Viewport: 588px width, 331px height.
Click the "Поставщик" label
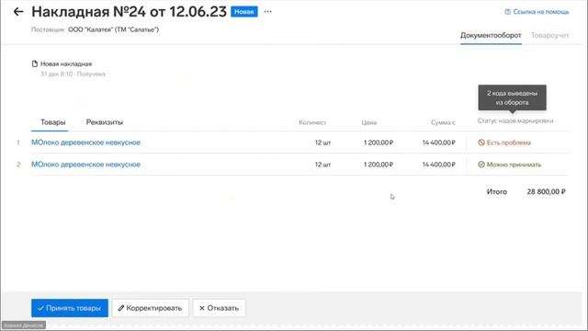[x=48, y=29]
